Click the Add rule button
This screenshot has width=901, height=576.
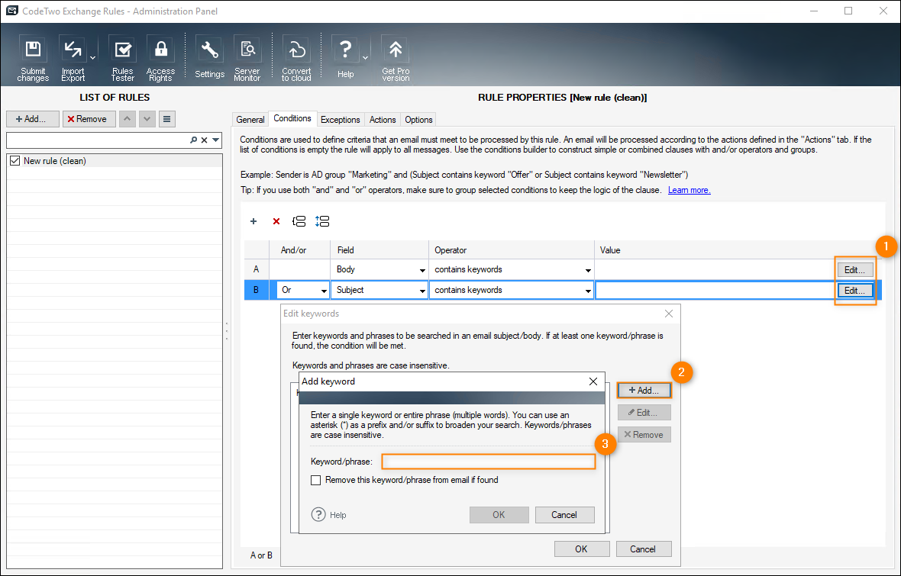33,119
